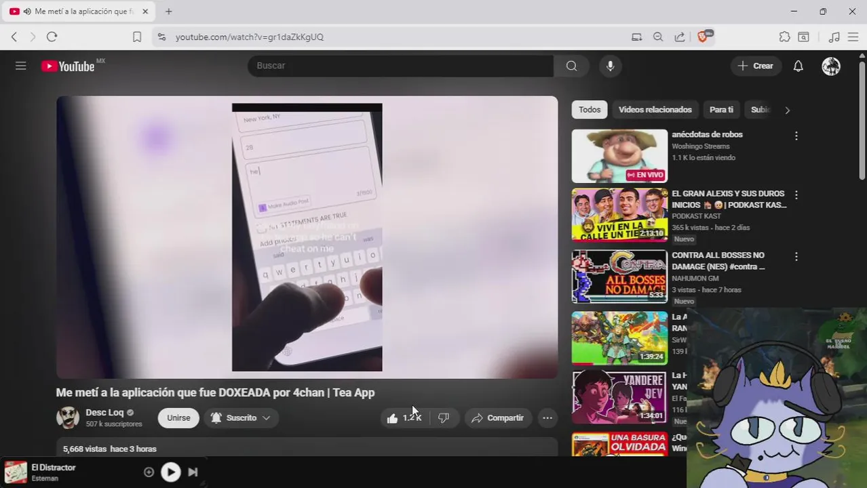Click the 'El Distractor' track title
The height and width of the screenshot is (488, 867).
click(x=54, y=468)
